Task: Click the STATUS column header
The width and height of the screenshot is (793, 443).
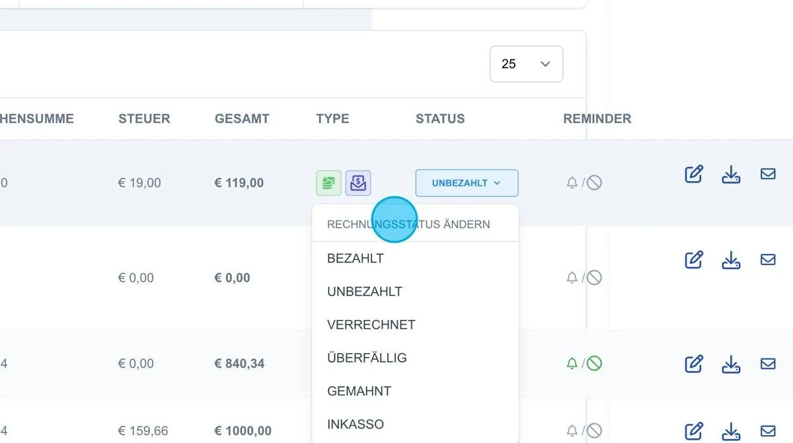Action: coord(440,119)
